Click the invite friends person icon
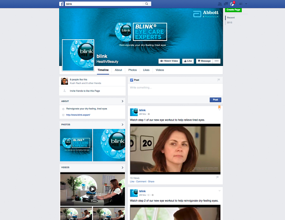The width and height of the screenshot is (285, 220). click(65, 91)
